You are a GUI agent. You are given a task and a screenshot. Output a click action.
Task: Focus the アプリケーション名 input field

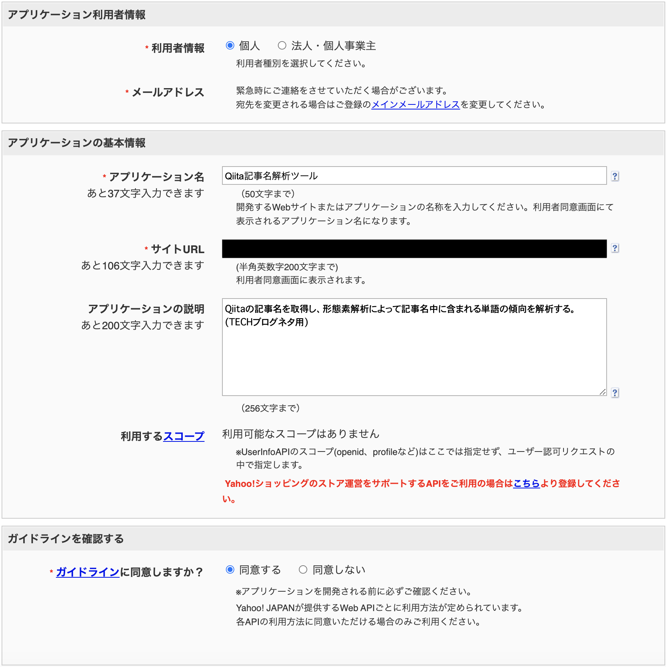point(414,176)
